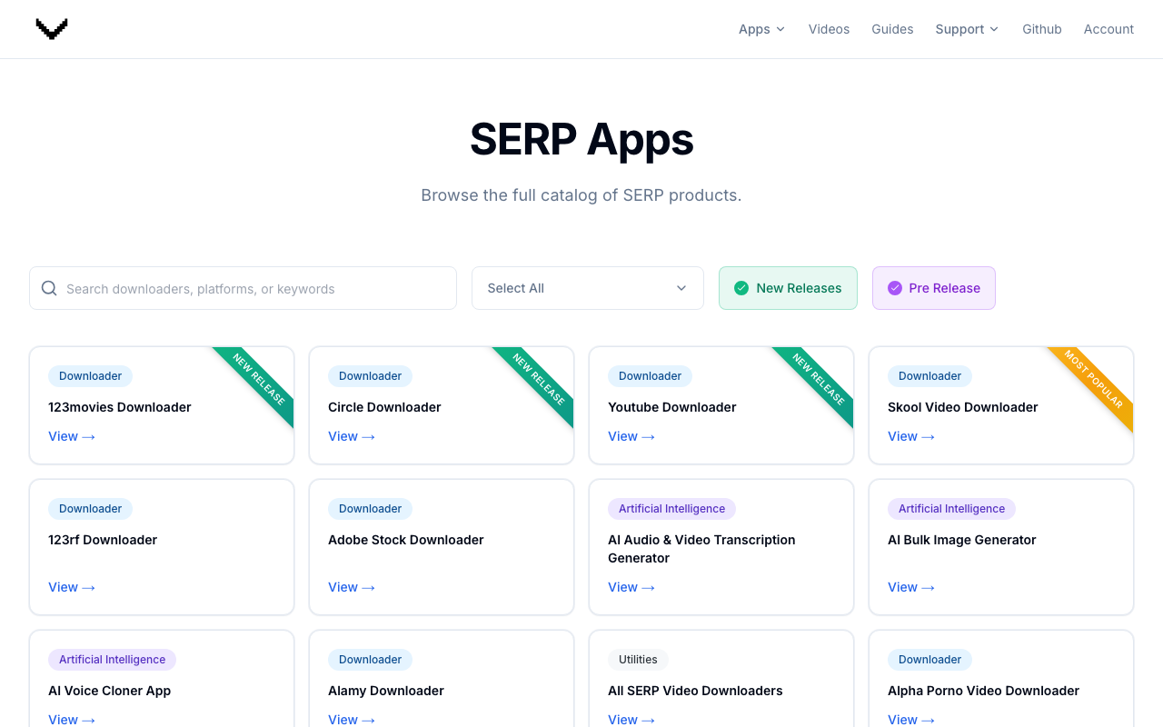Open the Account page
1163x727 pixels.
click(1108, 29)
